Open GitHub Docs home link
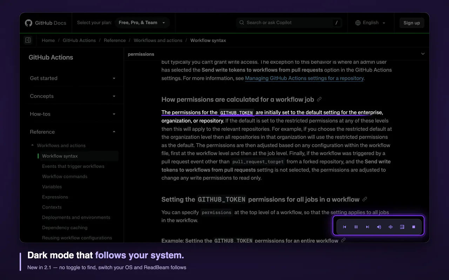The image size is (449, 280). 46,23
